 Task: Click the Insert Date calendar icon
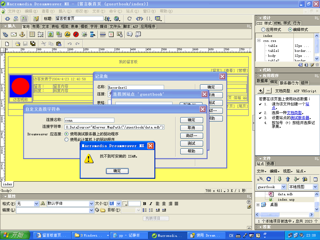pyautogui.click(x=111, y=34)
